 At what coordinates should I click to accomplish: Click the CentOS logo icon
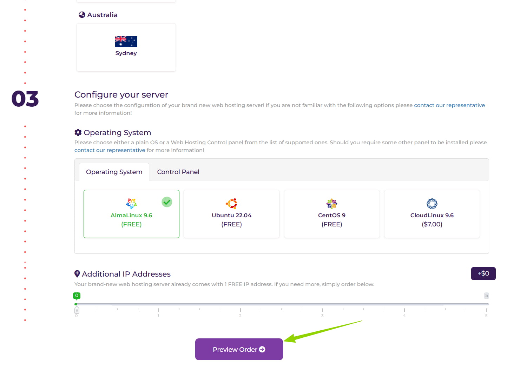pos(331,204)
